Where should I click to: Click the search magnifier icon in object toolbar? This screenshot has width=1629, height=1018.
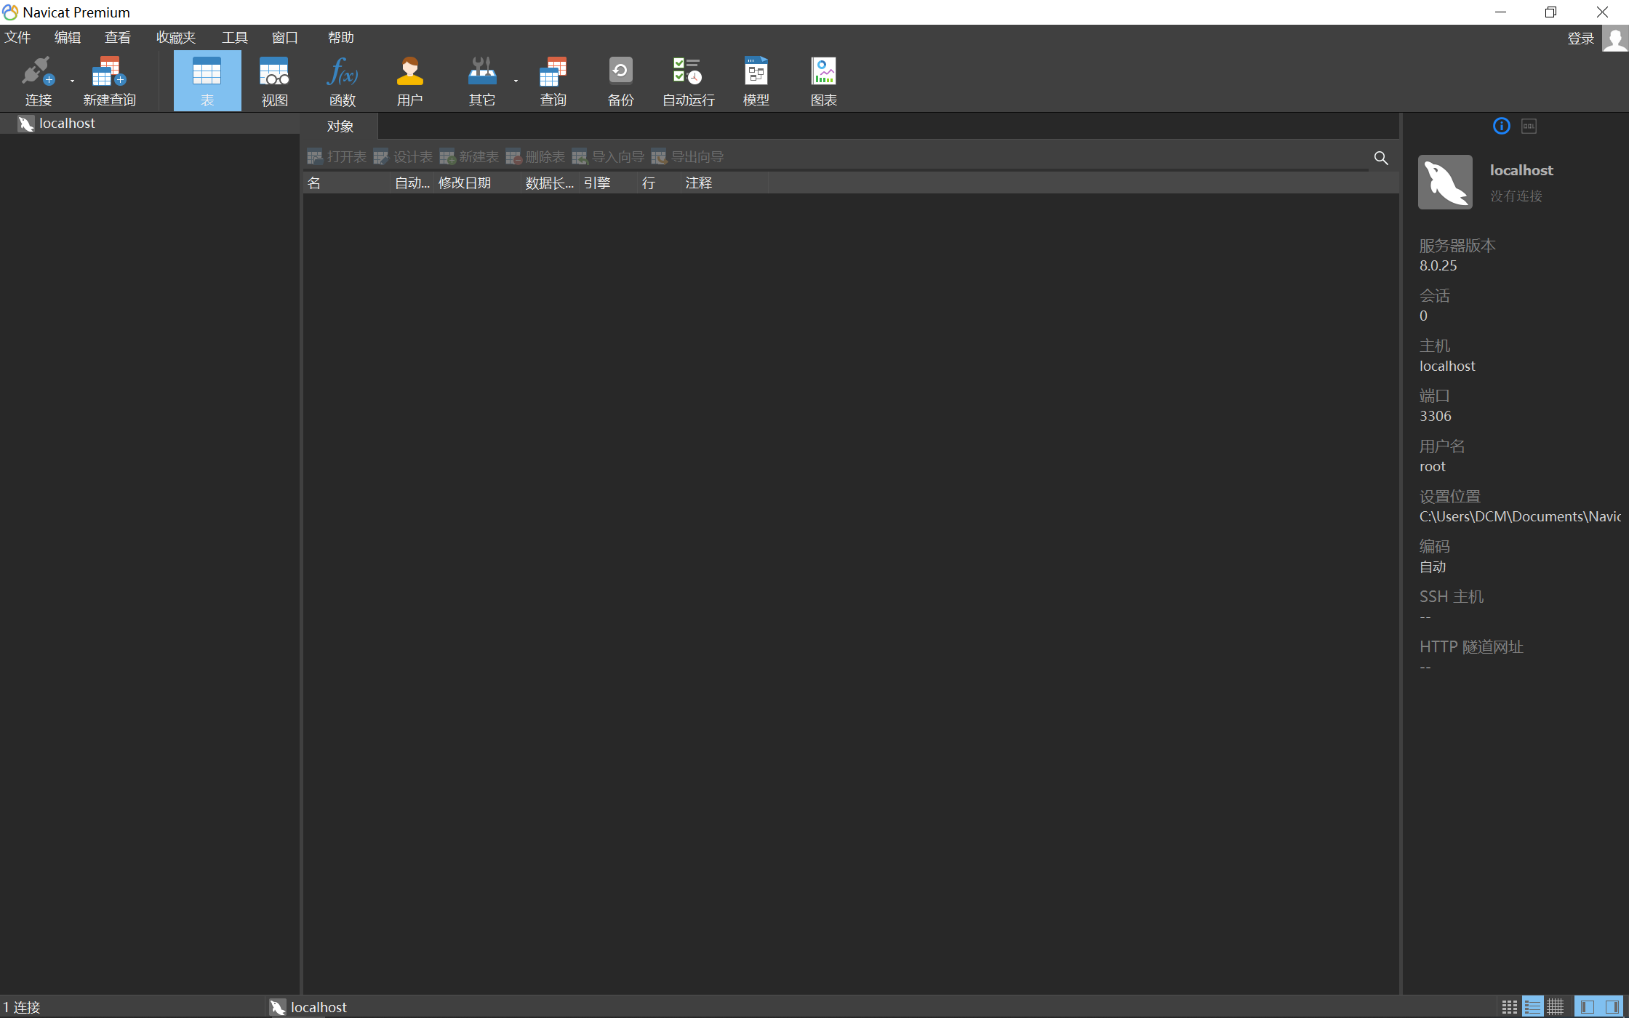tap(1381, 158)
